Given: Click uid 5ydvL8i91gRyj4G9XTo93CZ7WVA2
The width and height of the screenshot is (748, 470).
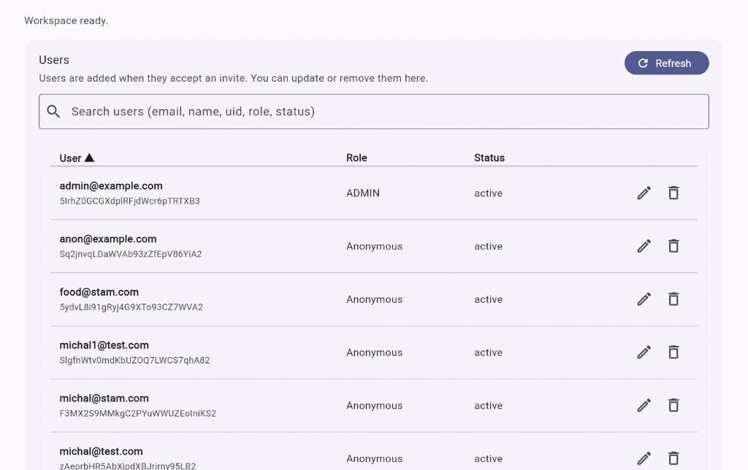Looking at the screenshot, I should pos(131,307).
